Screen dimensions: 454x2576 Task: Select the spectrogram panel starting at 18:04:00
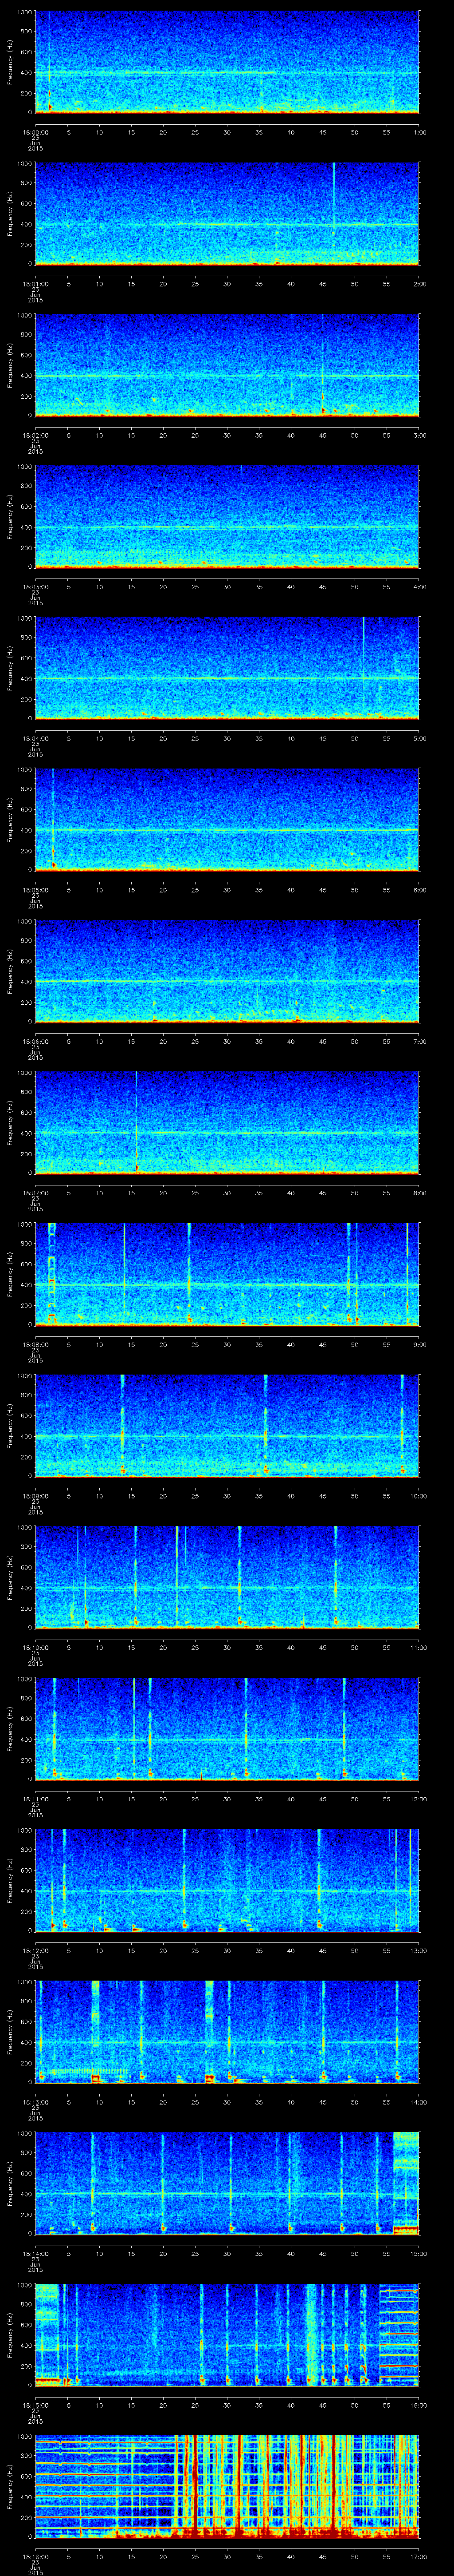(227, 668)
